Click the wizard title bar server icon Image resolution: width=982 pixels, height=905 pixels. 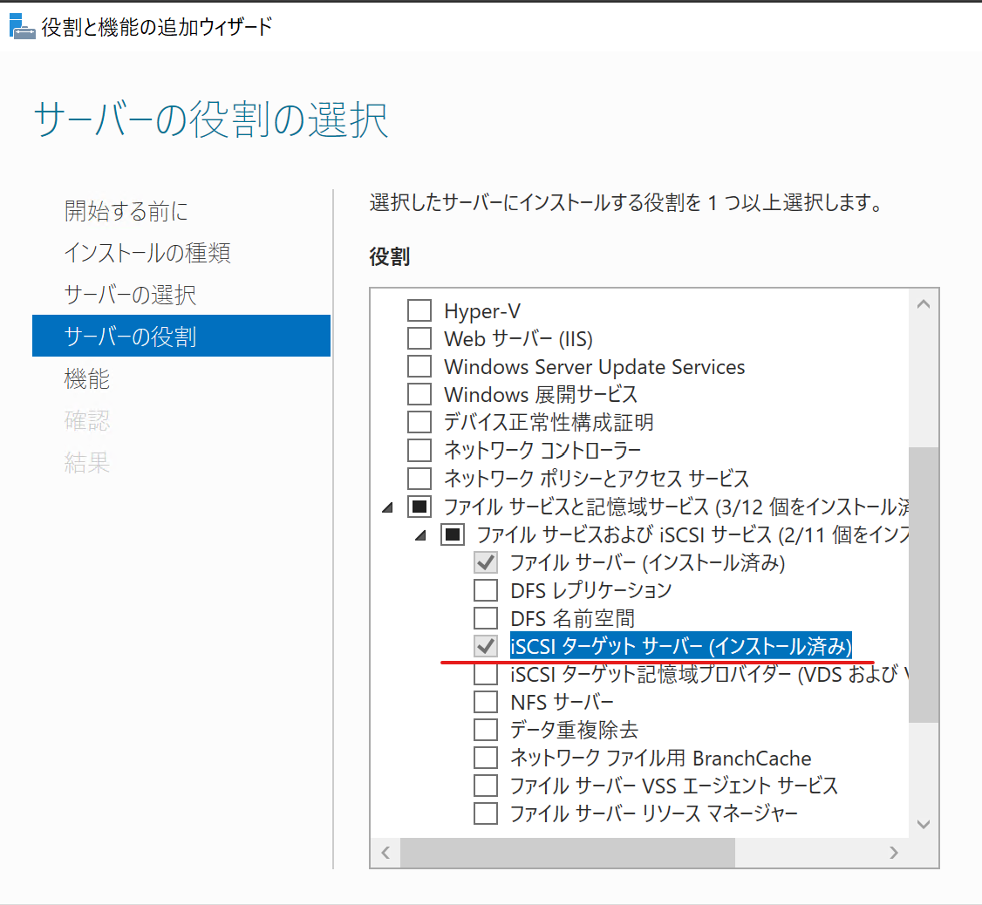(x=23, y=26)
